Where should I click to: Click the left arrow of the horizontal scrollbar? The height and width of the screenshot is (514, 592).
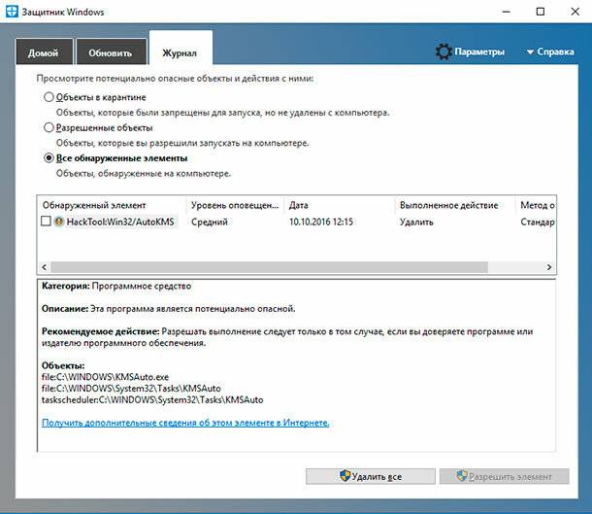[45, 267]
